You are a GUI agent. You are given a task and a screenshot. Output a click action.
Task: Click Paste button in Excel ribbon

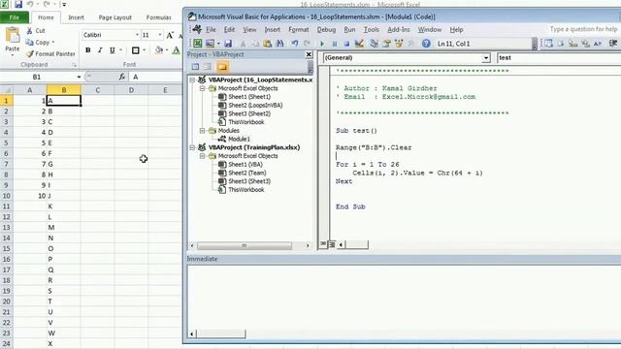[13, 41]
